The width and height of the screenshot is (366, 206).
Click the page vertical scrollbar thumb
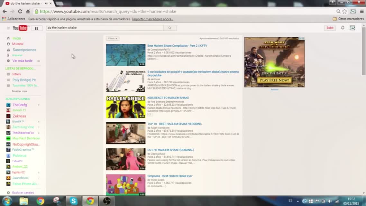pyautogui.click(x=364, y=51)
